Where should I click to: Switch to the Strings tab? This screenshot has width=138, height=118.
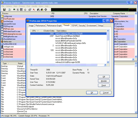[x=101, y=26]
